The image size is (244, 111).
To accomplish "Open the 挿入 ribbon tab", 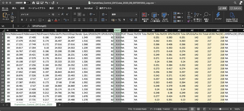I will tap(14, 8).
